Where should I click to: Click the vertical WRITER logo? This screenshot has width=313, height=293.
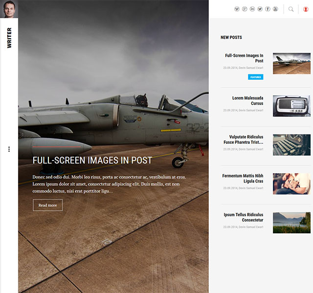click(x=9, y=38)
